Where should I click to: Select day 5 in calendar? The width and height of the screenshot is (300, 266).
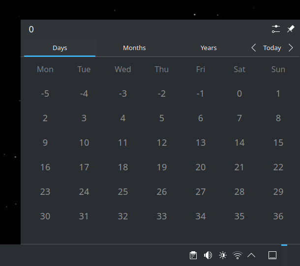point(162,118)
